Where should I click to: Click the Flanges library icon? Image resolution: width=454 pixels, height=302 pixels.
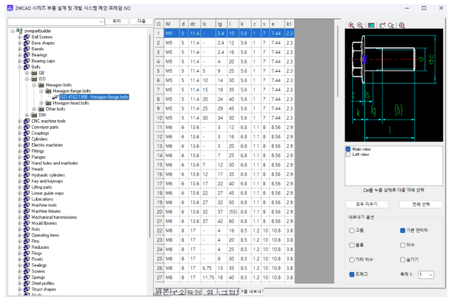coord(27,157)
